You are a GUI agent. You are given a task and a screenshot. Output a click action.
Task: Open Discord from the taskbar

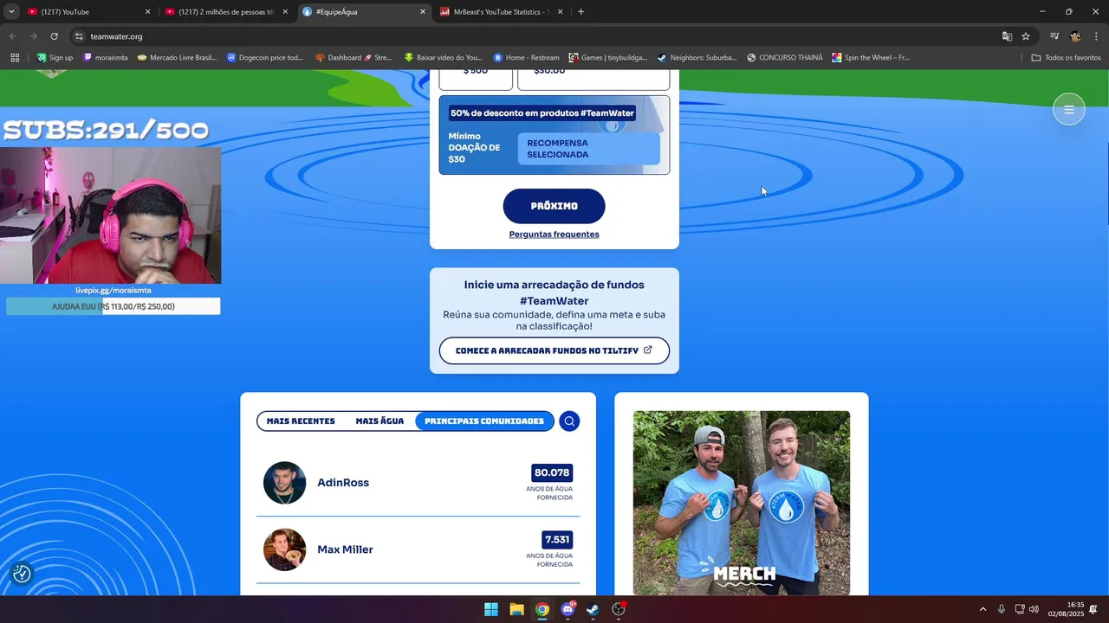567,609
